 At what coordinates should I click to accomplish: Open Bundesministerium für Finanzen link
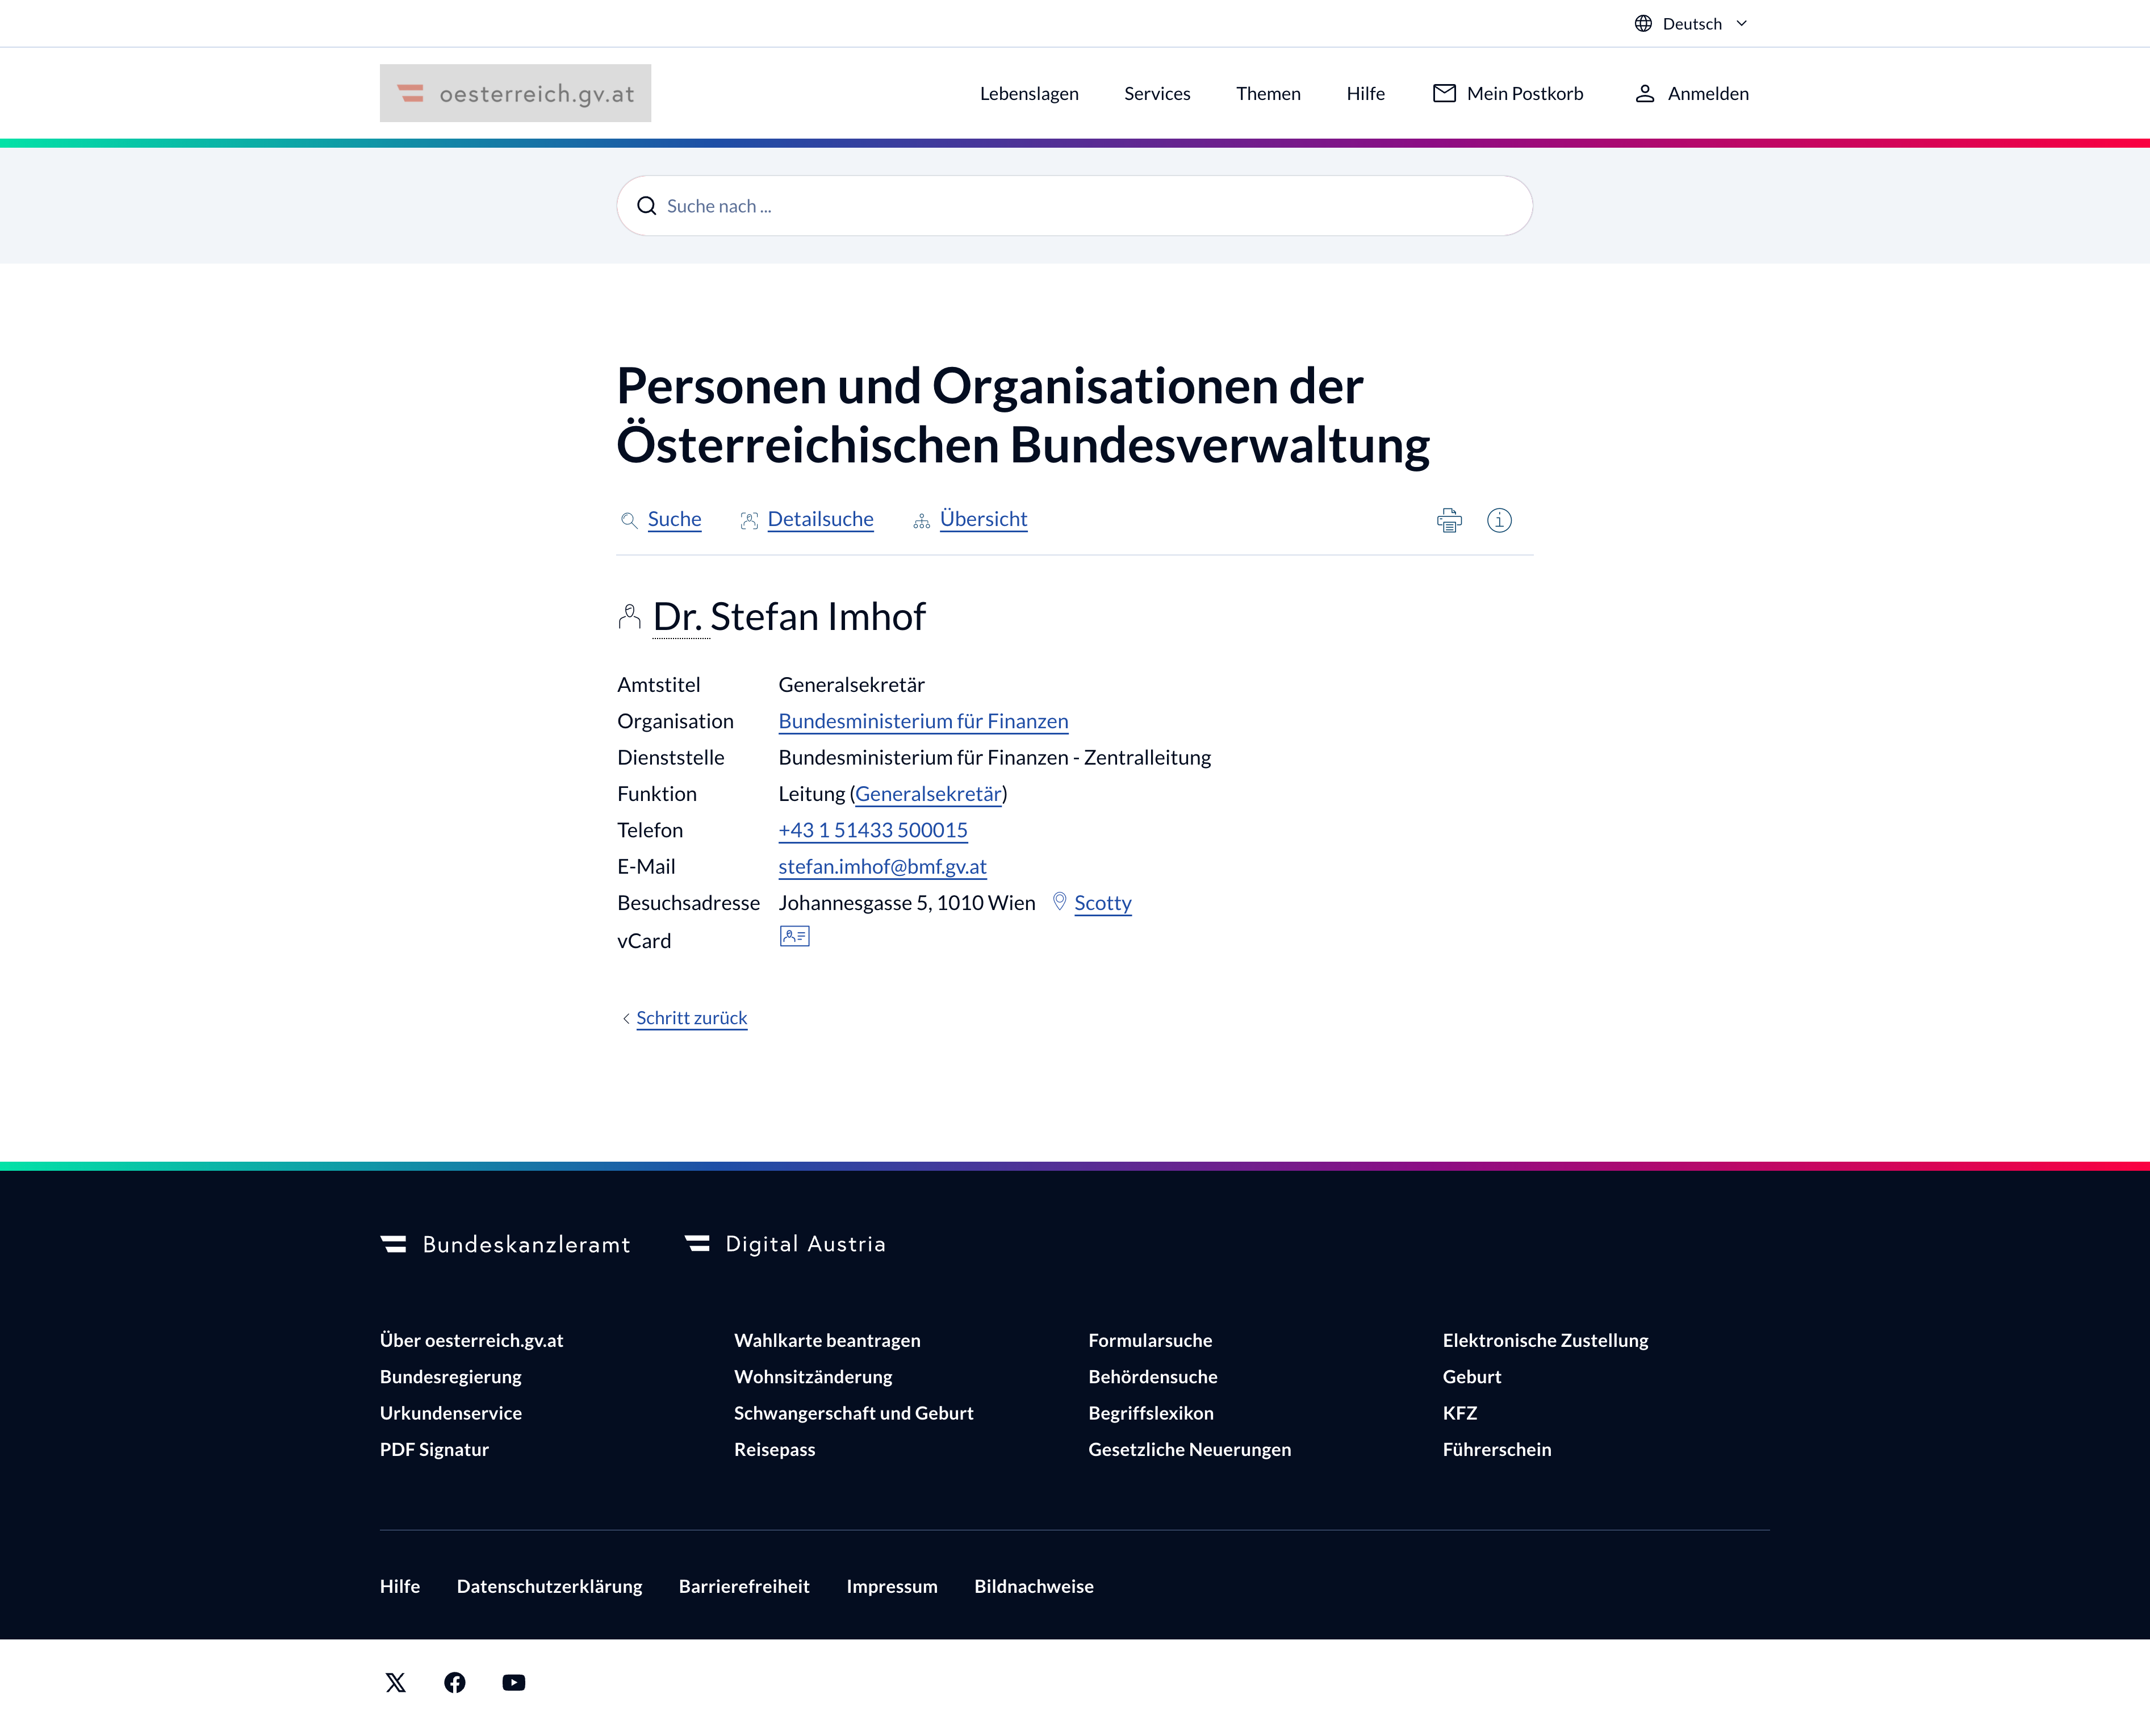pyautogui.click(x=923, y=721)
